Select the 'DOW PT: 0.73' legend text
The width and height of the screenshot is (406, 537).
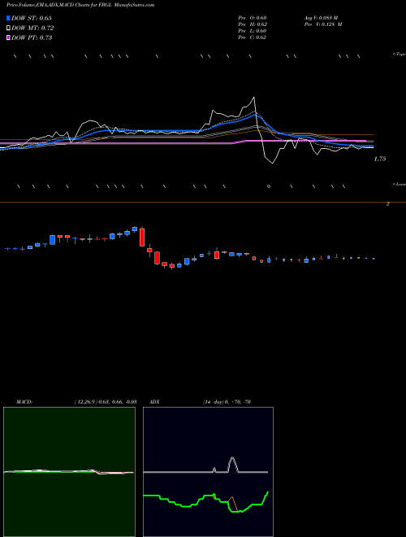point(32,37)
